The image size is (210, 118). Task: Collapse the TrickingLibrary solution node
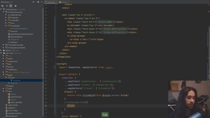pyautogui.click(x=1, y=10)
